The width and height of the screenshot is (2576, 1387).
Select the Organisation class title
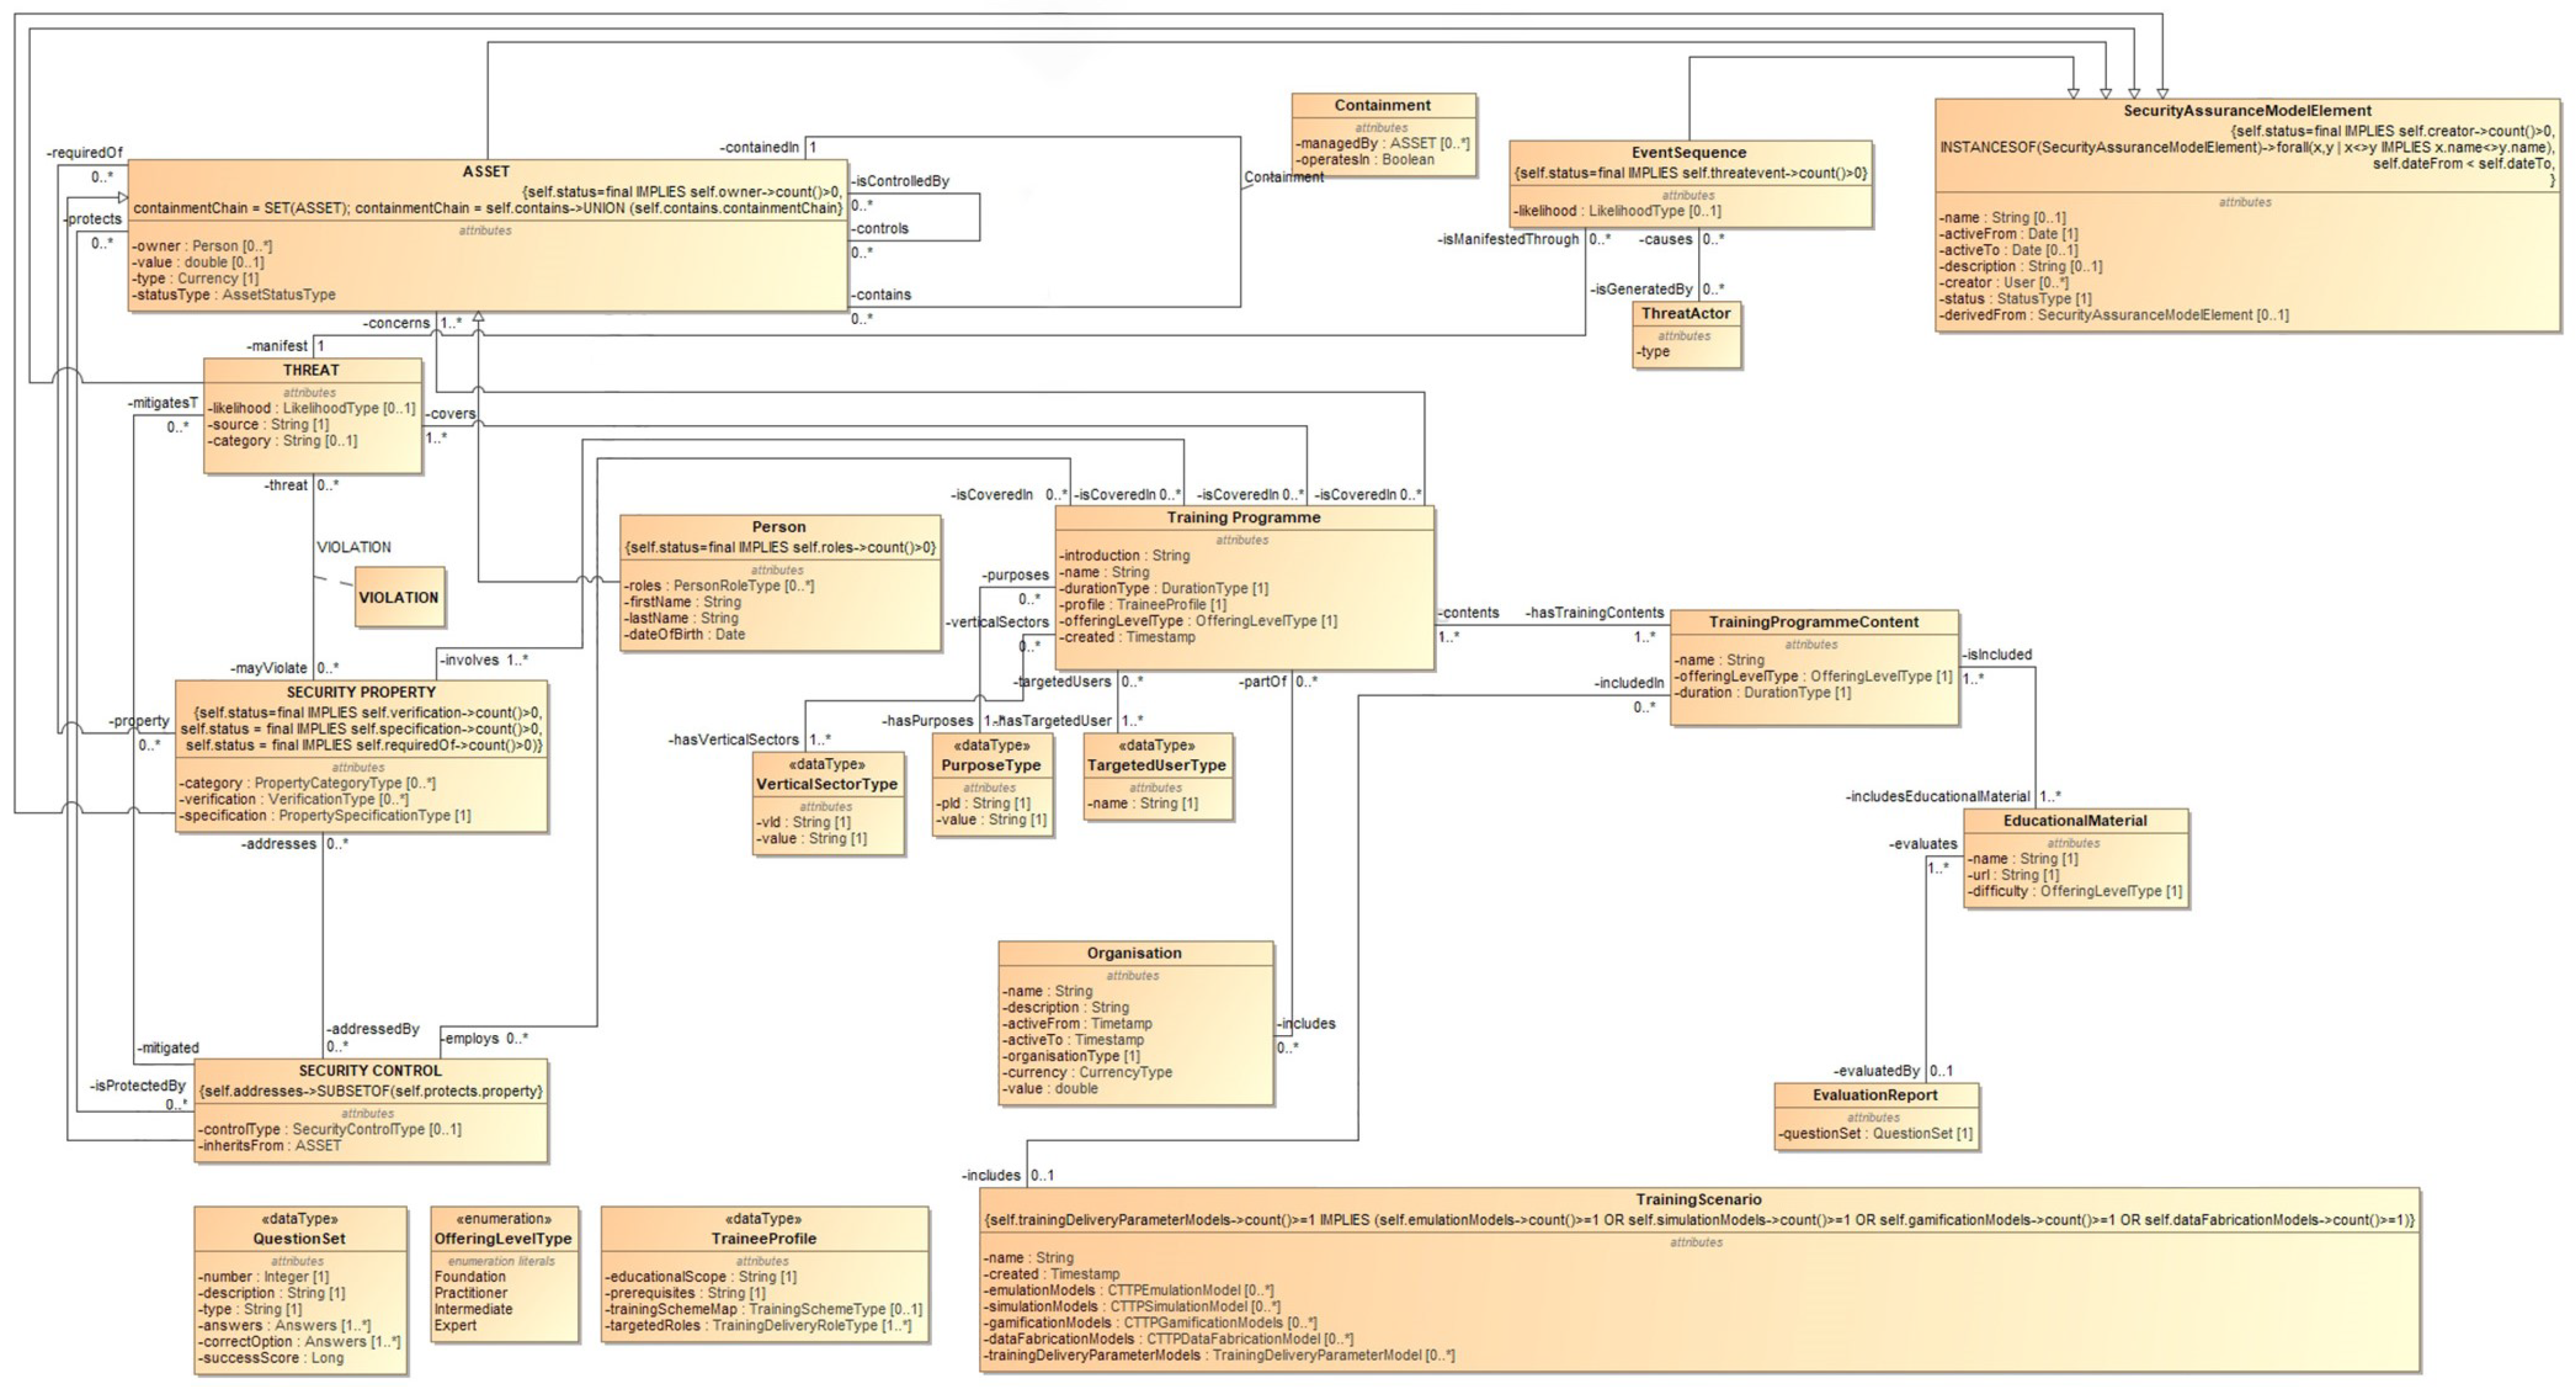[1134, 953]
